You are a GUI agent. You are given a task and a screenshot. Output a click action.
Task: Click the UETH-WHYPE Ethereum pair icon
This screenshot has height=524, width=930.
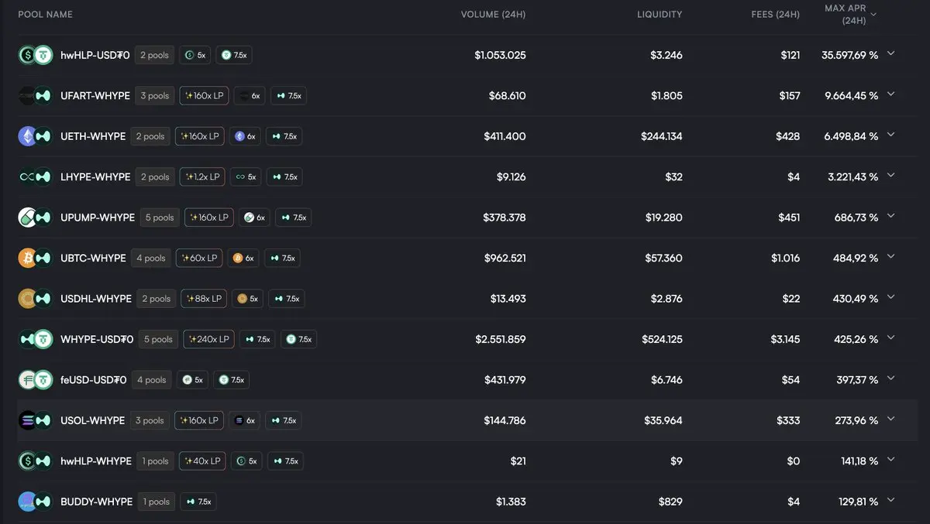[x=35, y=136]
